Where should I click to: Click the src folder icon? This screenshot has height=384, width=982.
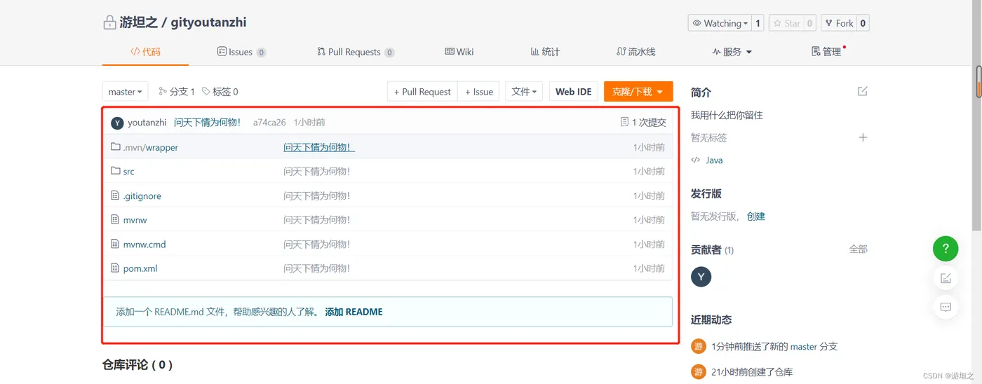pos(116,171)
